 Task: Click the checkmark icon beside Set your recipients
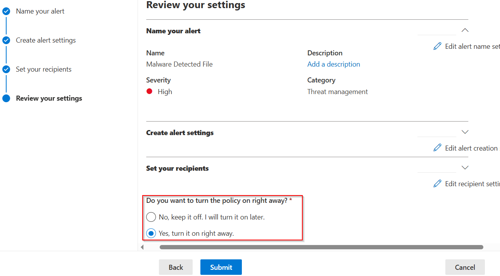[6, 69]
